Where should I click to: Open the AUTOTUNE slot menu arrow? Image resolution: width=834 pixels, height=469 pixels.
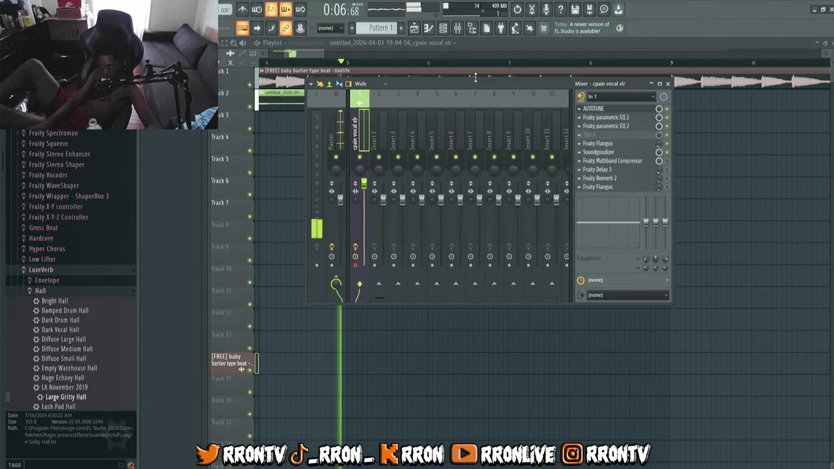pos(579,109)
